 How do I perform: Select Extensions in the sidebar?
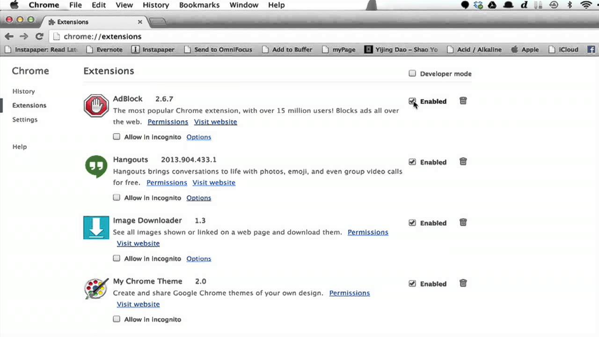(29, 105)
